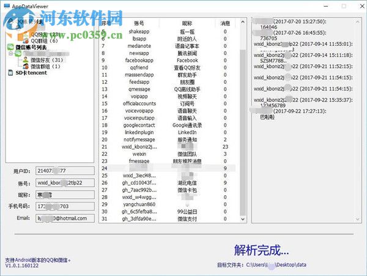Select the gh_3dfda90e... 微信支付 row

(x=168, y=219)
